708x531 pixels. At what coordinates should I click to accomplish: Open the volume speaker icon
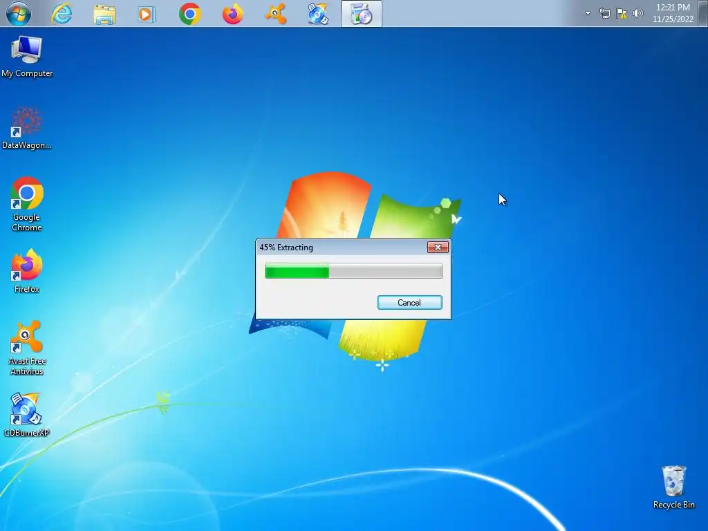tap(638, 13)
